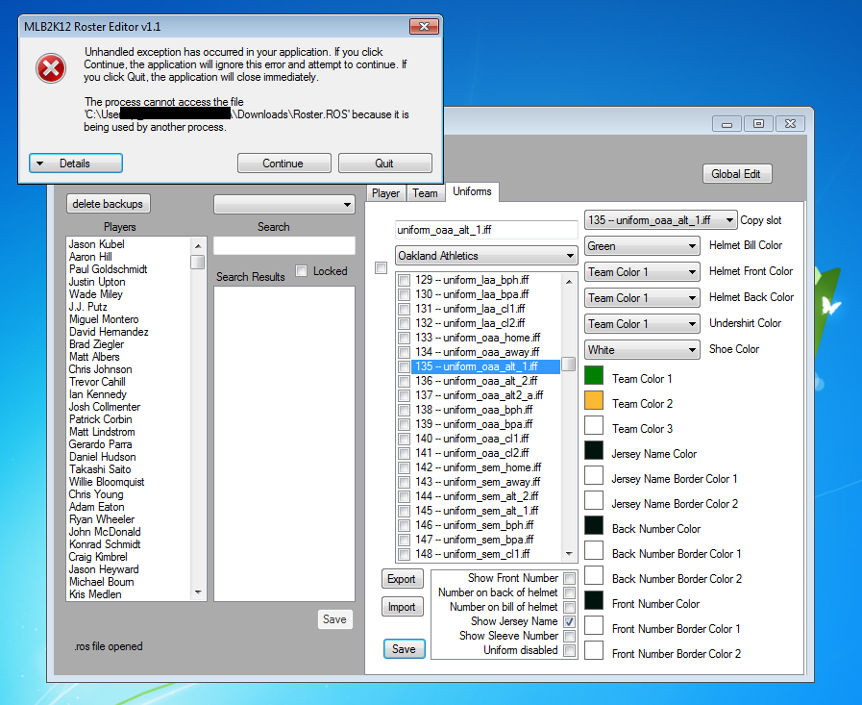Screen dimensions: 862x705
Task: Open the Undershirt Color dropdown
Action: pos(642,323)
